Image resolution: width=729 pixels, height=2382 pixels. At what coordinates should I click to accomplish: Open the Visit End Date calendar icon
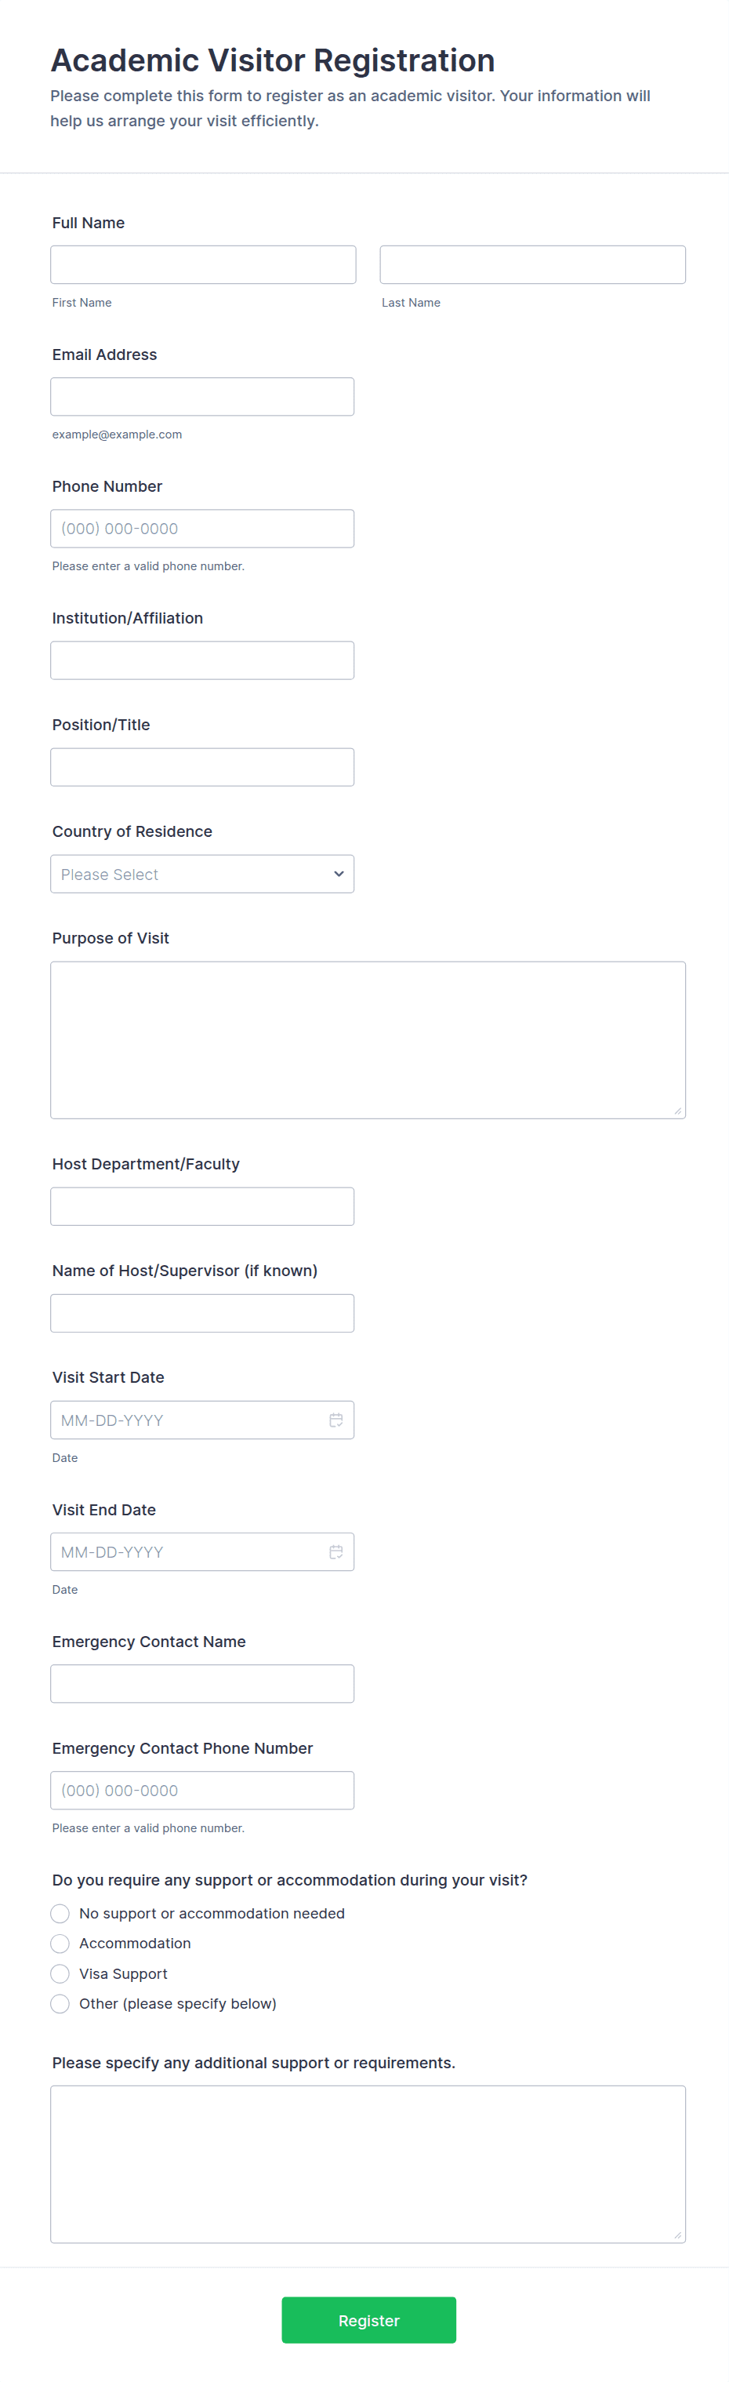(x=335, y=1551)
